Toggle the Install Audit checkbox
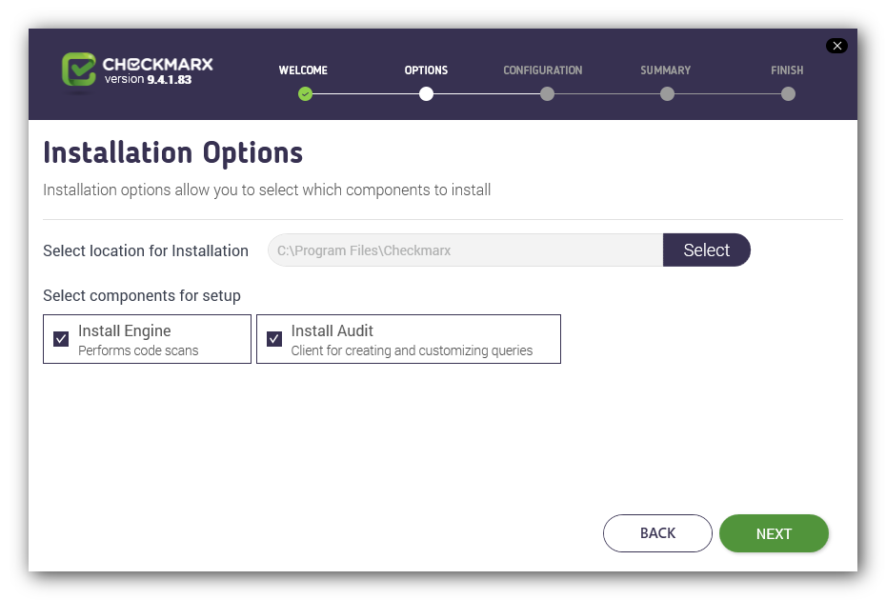The image size is (886, 600). pyautogui.click(x=274, y=339)
